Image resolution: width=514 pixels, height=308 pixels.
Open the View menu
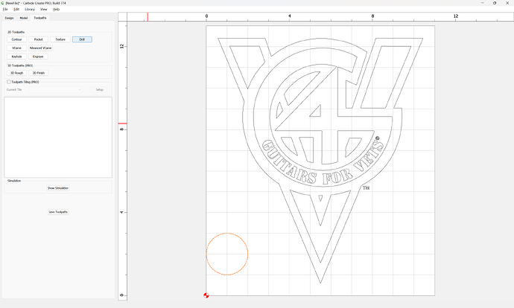44,9
